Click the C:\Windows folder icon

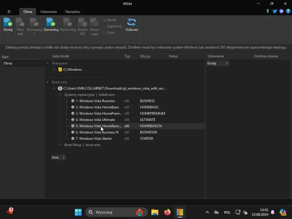(60, 70)
